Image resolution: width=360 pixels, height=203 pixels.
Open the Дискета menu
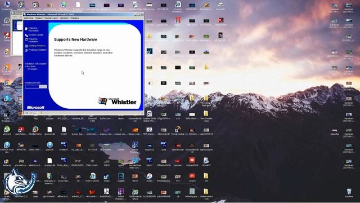pos(64,18)
